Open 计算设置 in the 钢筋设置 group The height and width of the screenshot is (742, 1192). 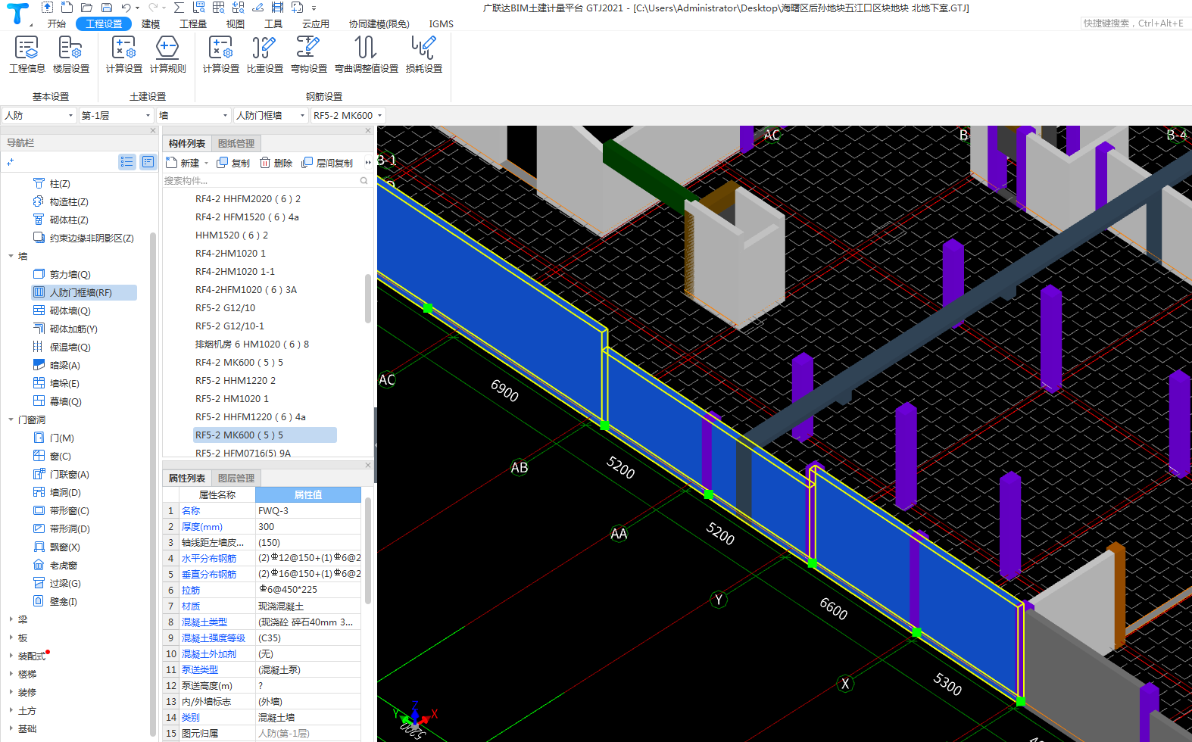tap(220, 55)
